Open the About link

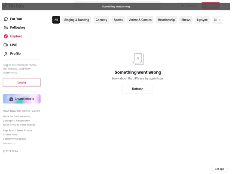(6, 111)
